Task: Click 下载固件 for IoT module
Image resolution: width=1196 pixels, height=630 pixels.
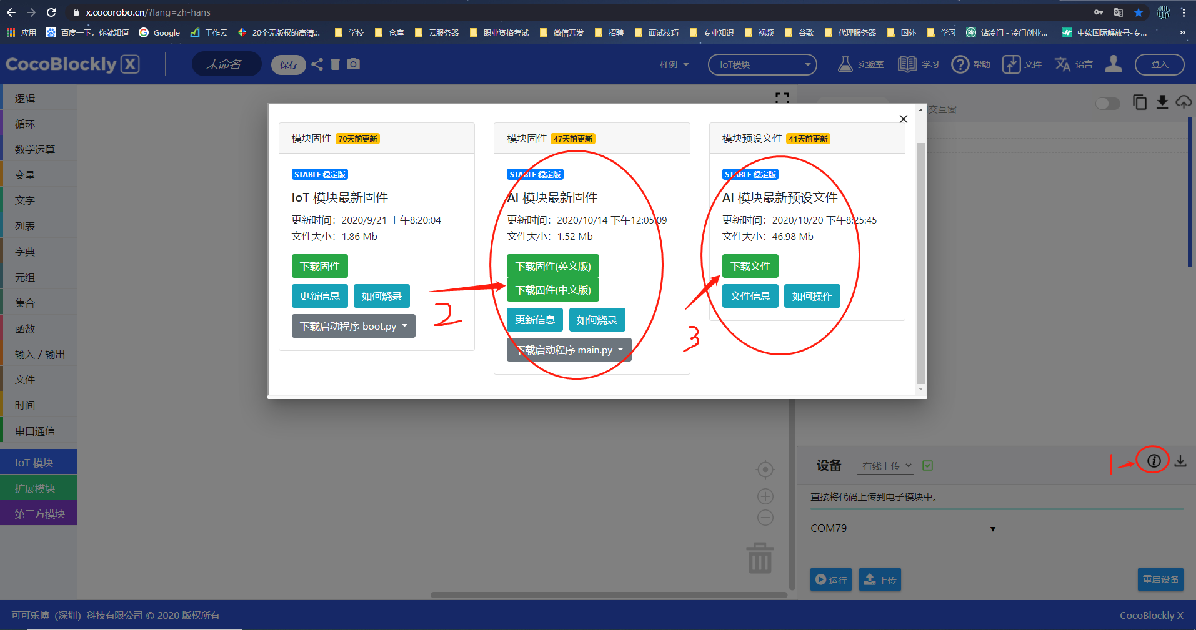Action: click(x=320, y=266)
